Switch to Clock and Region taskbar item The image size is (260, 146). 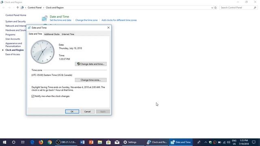(157, 142)
